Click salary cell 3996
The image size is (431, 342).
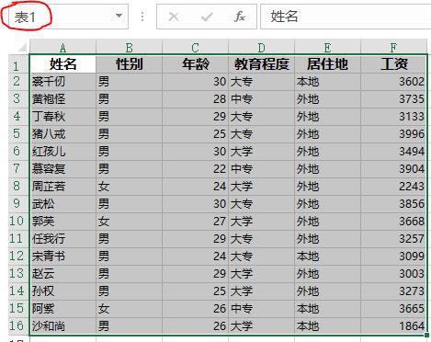coord(393,134)
